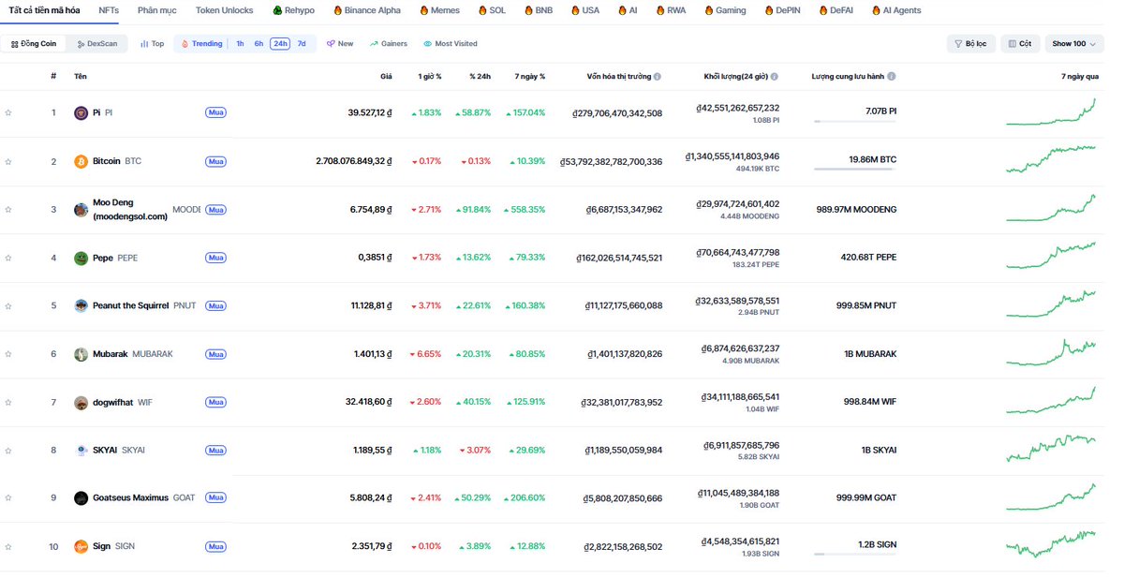1124x578 pixels.
Task: Toggle watchlist star for Mubarak
Action: 8,355
